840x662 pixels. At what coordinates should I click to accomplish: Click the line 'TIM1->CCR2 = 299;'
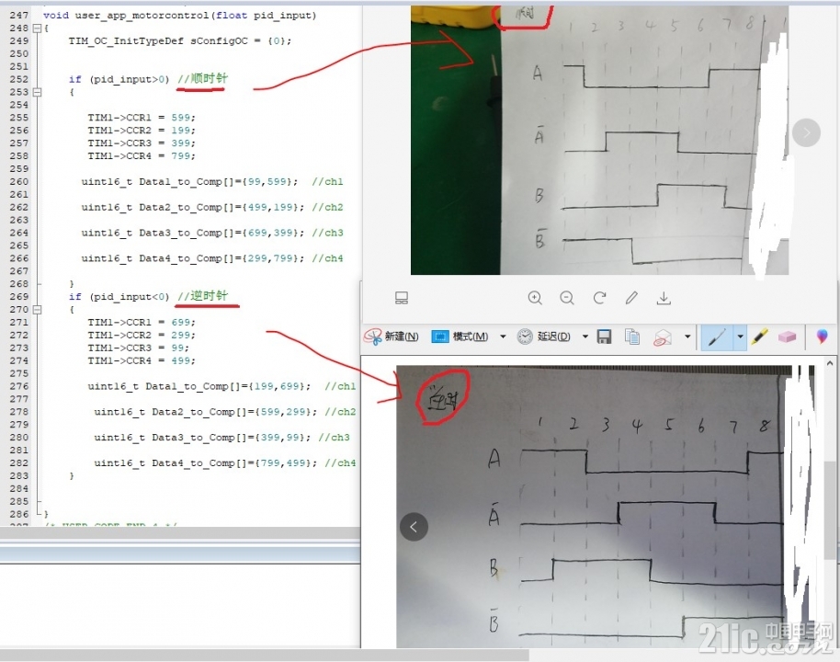[142, 335]
